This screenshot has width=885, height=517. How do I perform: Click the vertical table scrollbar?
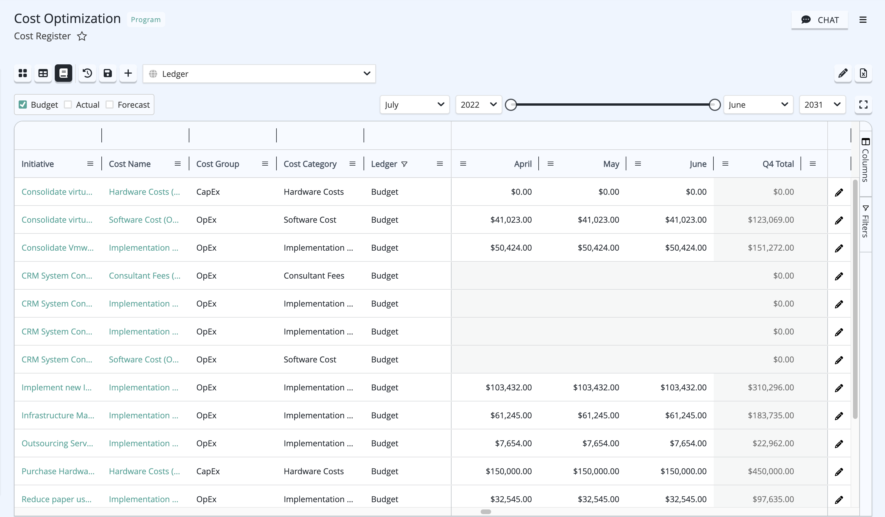[x=855, y=299]
